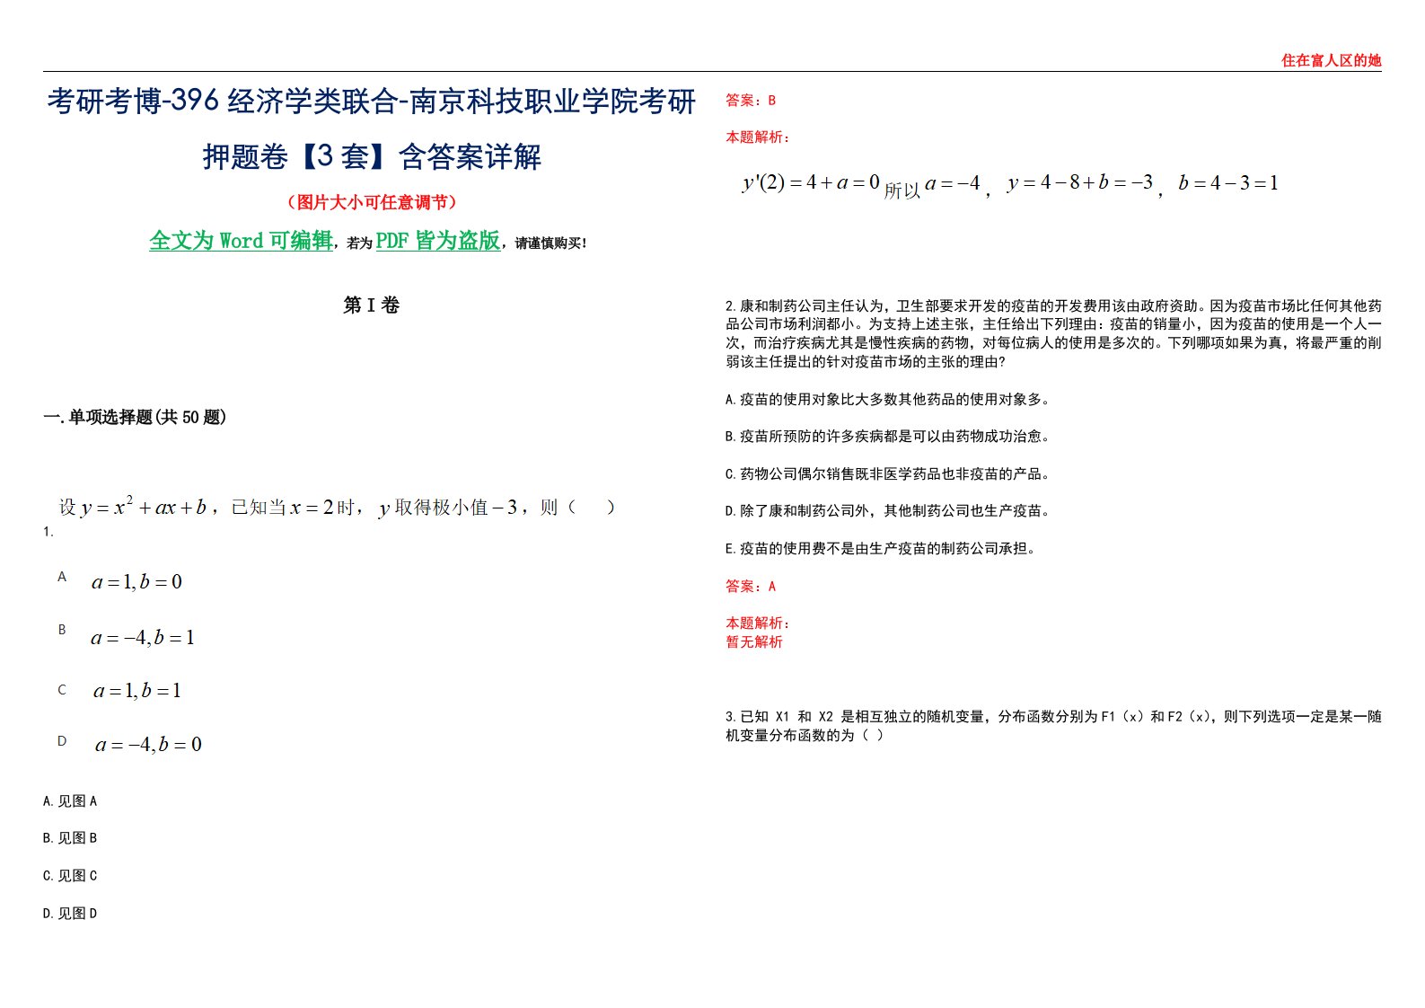
Task: Click the red note 图片大小可任意调节
Action: point(372,202)
